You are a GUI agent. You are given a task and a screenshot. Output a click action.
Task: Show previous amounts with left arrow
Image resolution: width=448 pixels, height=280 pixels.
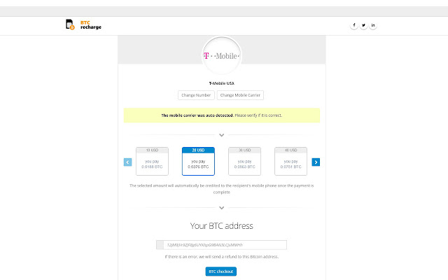(x=127, y=162)
